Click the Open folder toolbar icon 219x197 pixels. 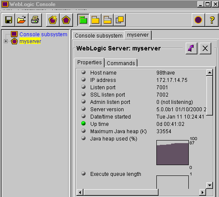22,20
